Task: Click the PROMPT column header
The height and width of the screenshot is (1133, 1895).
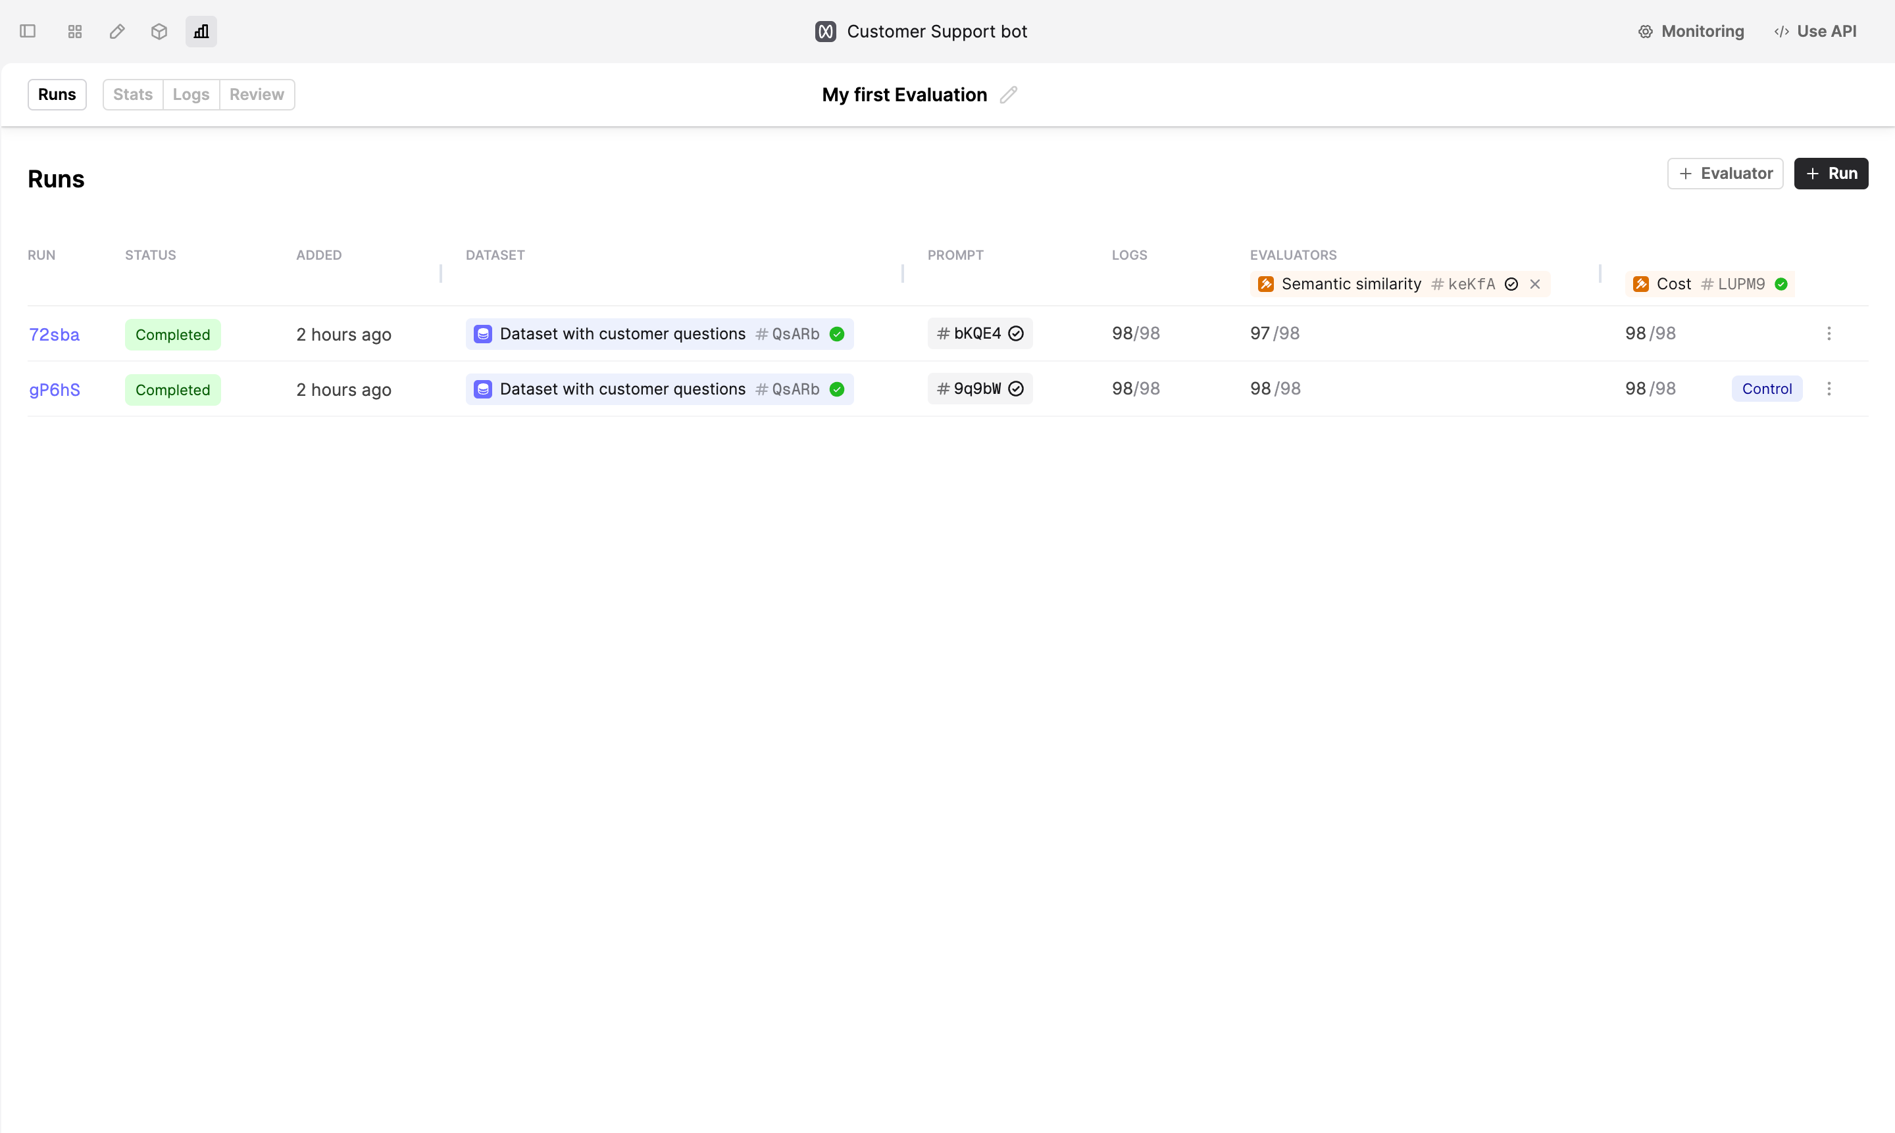Action: tap(955, 255)
